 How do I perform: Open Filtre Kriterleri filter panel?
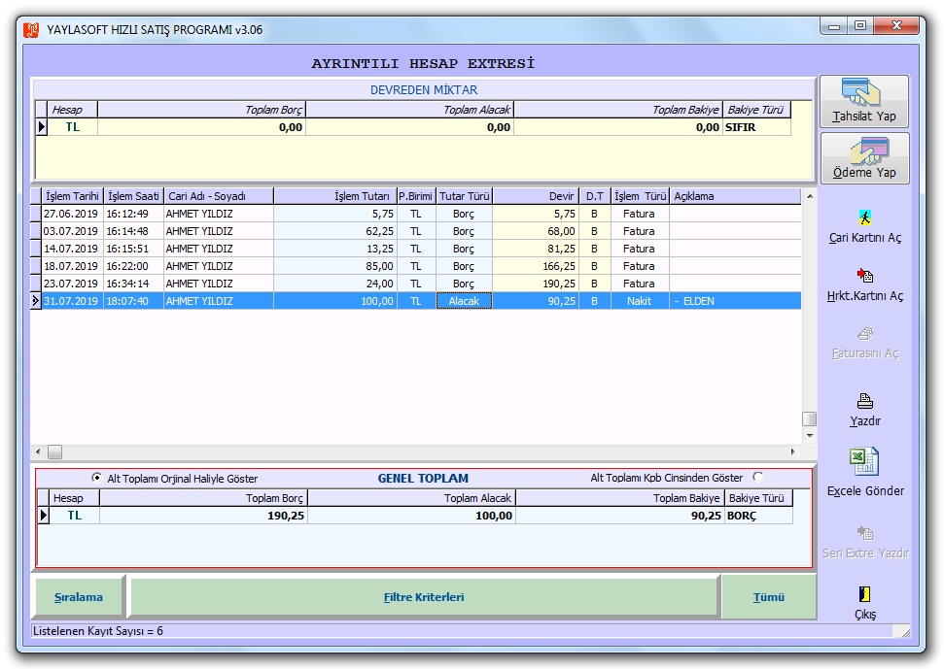click(424, 597)
